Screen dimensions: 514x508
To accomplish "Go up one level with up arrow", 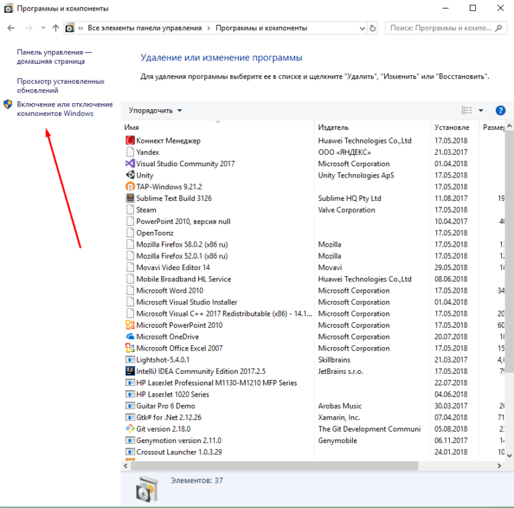I will click(56, 28).
